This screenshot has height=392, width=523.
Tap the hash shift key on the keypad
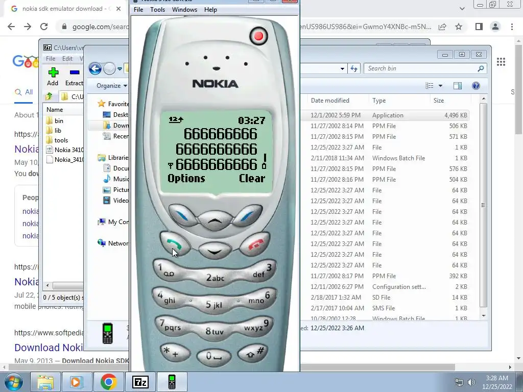(253, 353)
